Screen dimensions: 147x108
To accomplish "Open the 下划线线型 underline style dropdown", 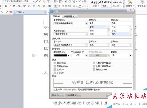I will (86, 55).
